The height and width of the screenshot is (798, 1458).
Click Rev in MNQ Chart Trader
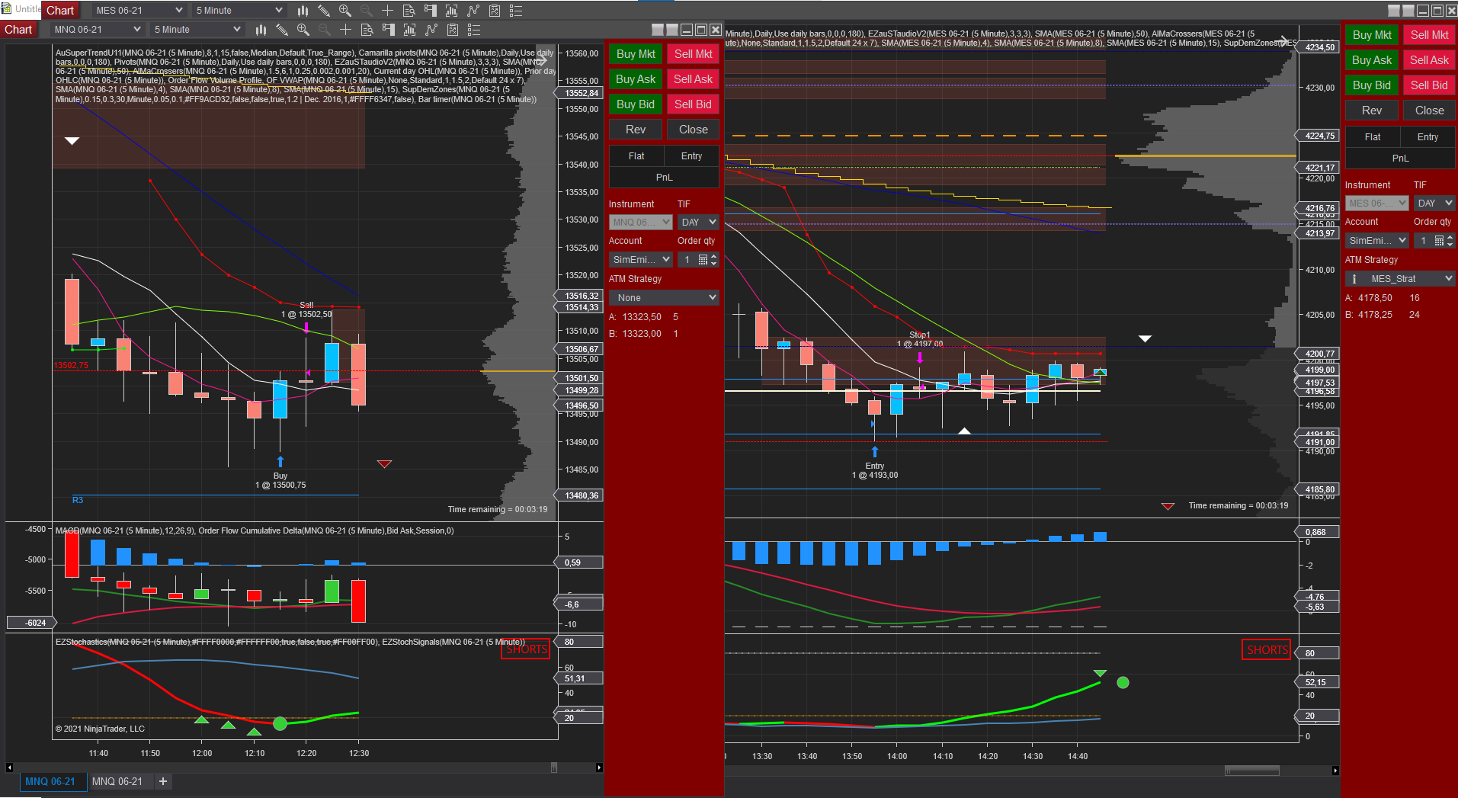(636, 130)
